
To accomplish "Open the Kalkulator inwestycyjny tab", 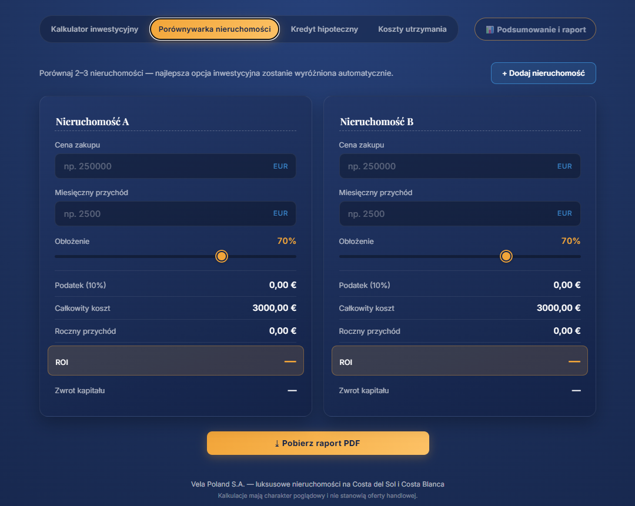I will pyautogui.click(x=94, y=29).
